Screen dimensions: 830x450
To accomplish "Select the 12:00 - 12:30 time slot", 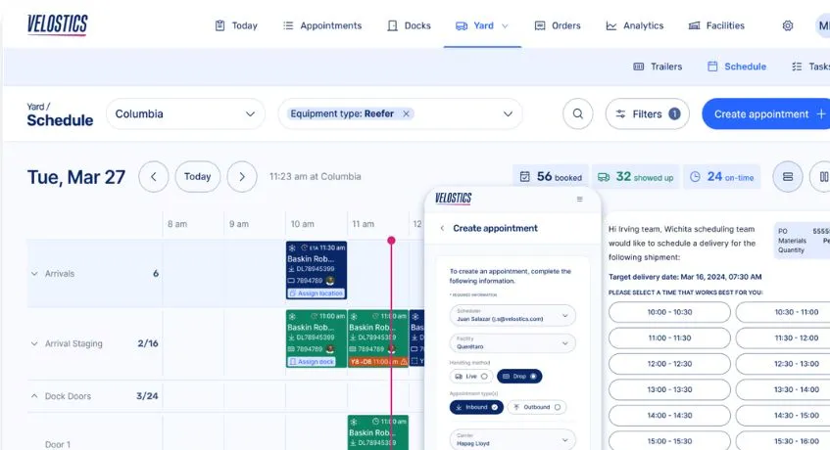I will tap(669, 364).
